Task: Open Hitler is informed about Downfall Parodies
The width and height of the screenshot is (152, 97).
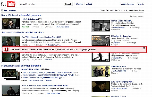Action: pyautogui.click(x=45, y=86)
